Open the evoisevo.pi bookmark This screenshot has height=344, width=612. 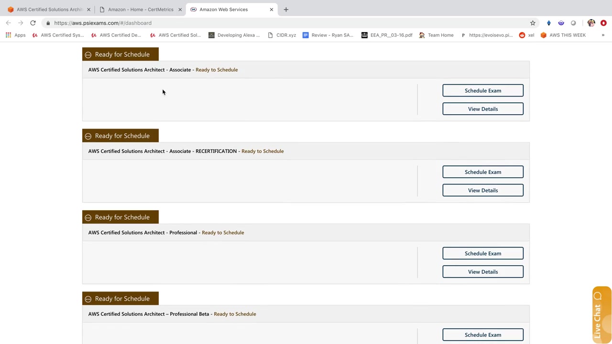[x=487, y=35]
